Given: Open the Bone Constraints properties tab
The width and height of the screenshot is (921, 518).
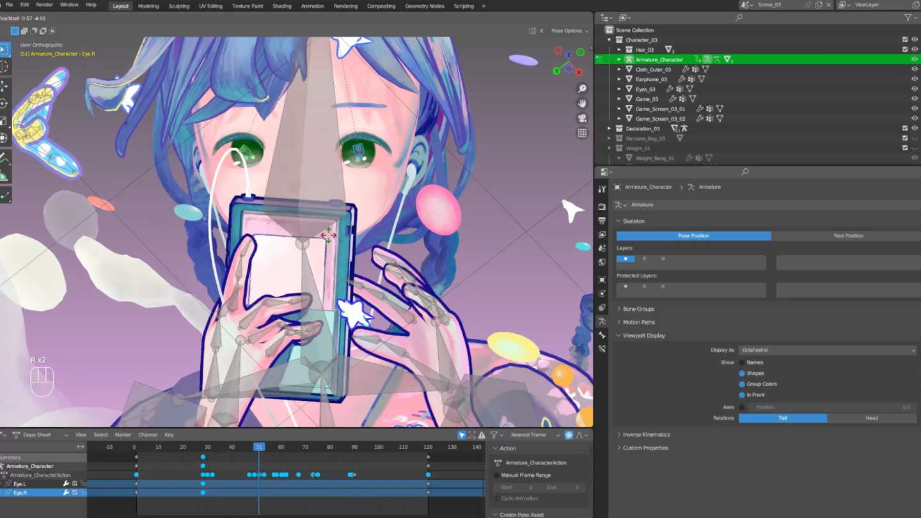Looking at the screenshot, I should [602, 349].
